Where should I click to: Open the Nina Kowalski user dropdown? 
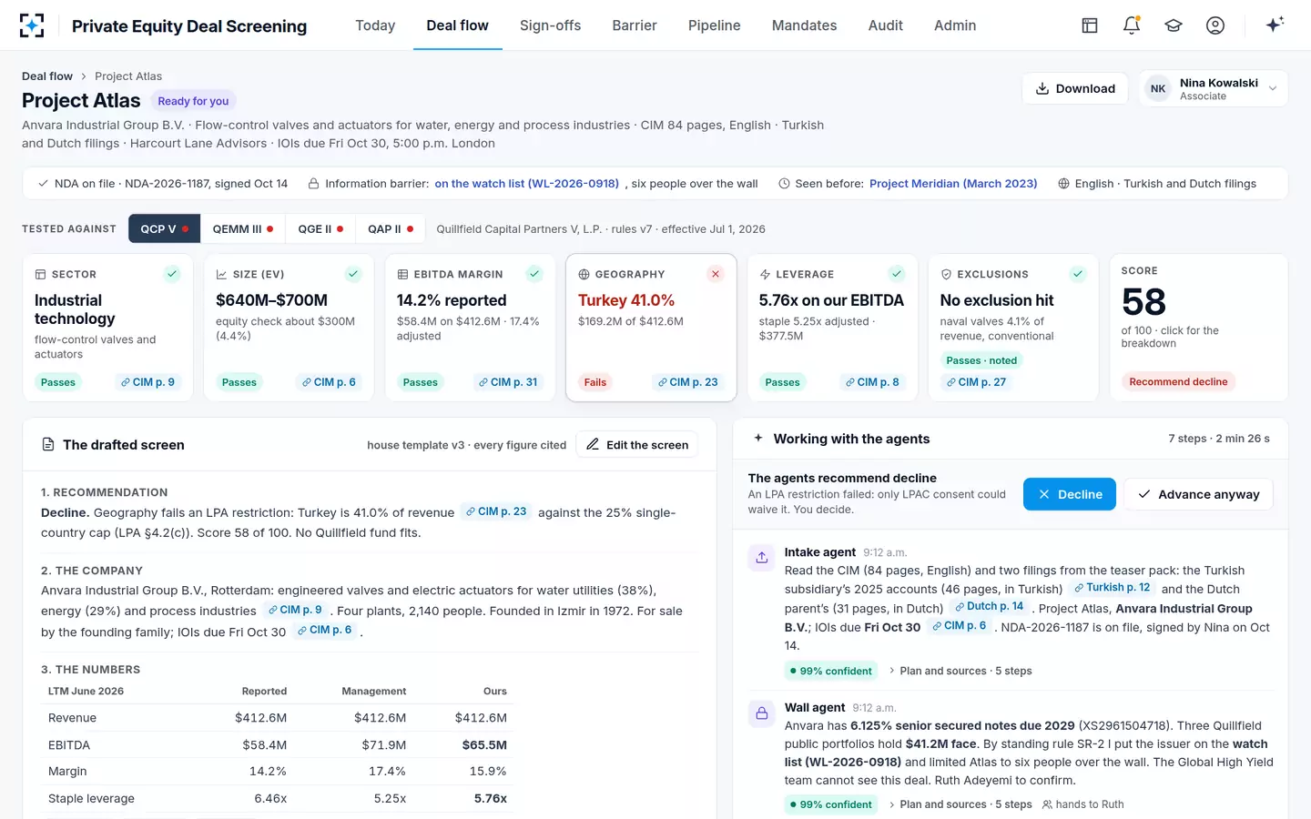click(x=1214, y=88)
